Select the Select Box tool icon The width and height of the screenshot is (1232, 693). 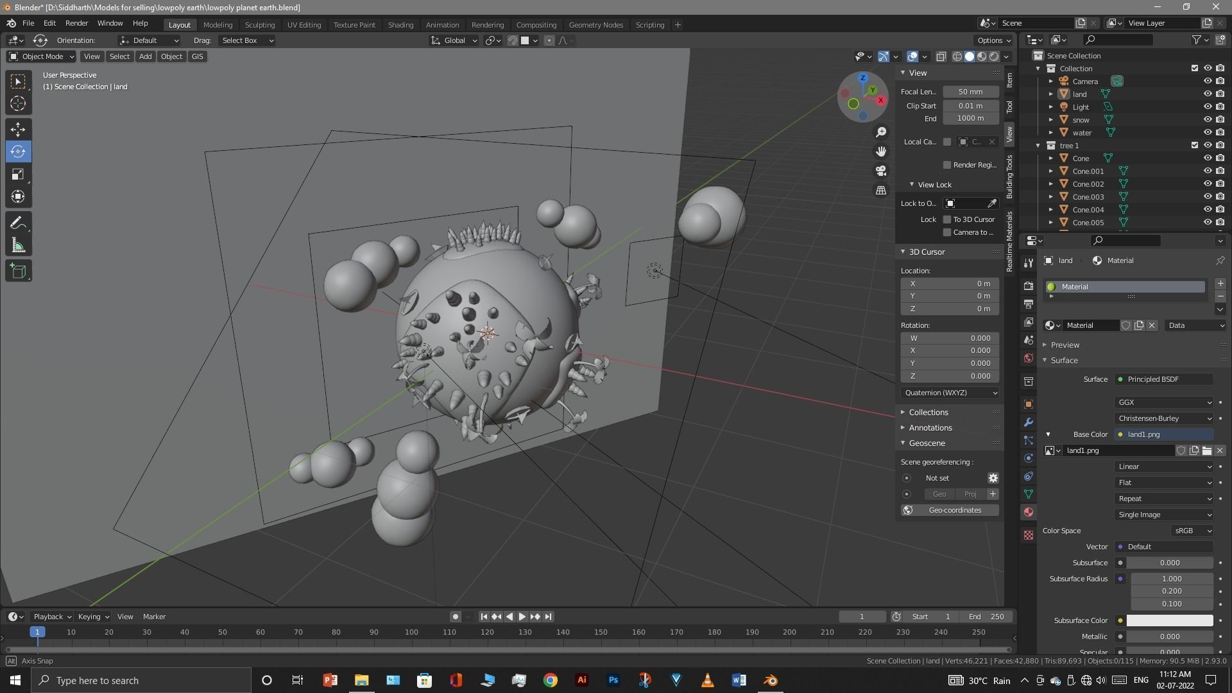[x=18, y=81]
